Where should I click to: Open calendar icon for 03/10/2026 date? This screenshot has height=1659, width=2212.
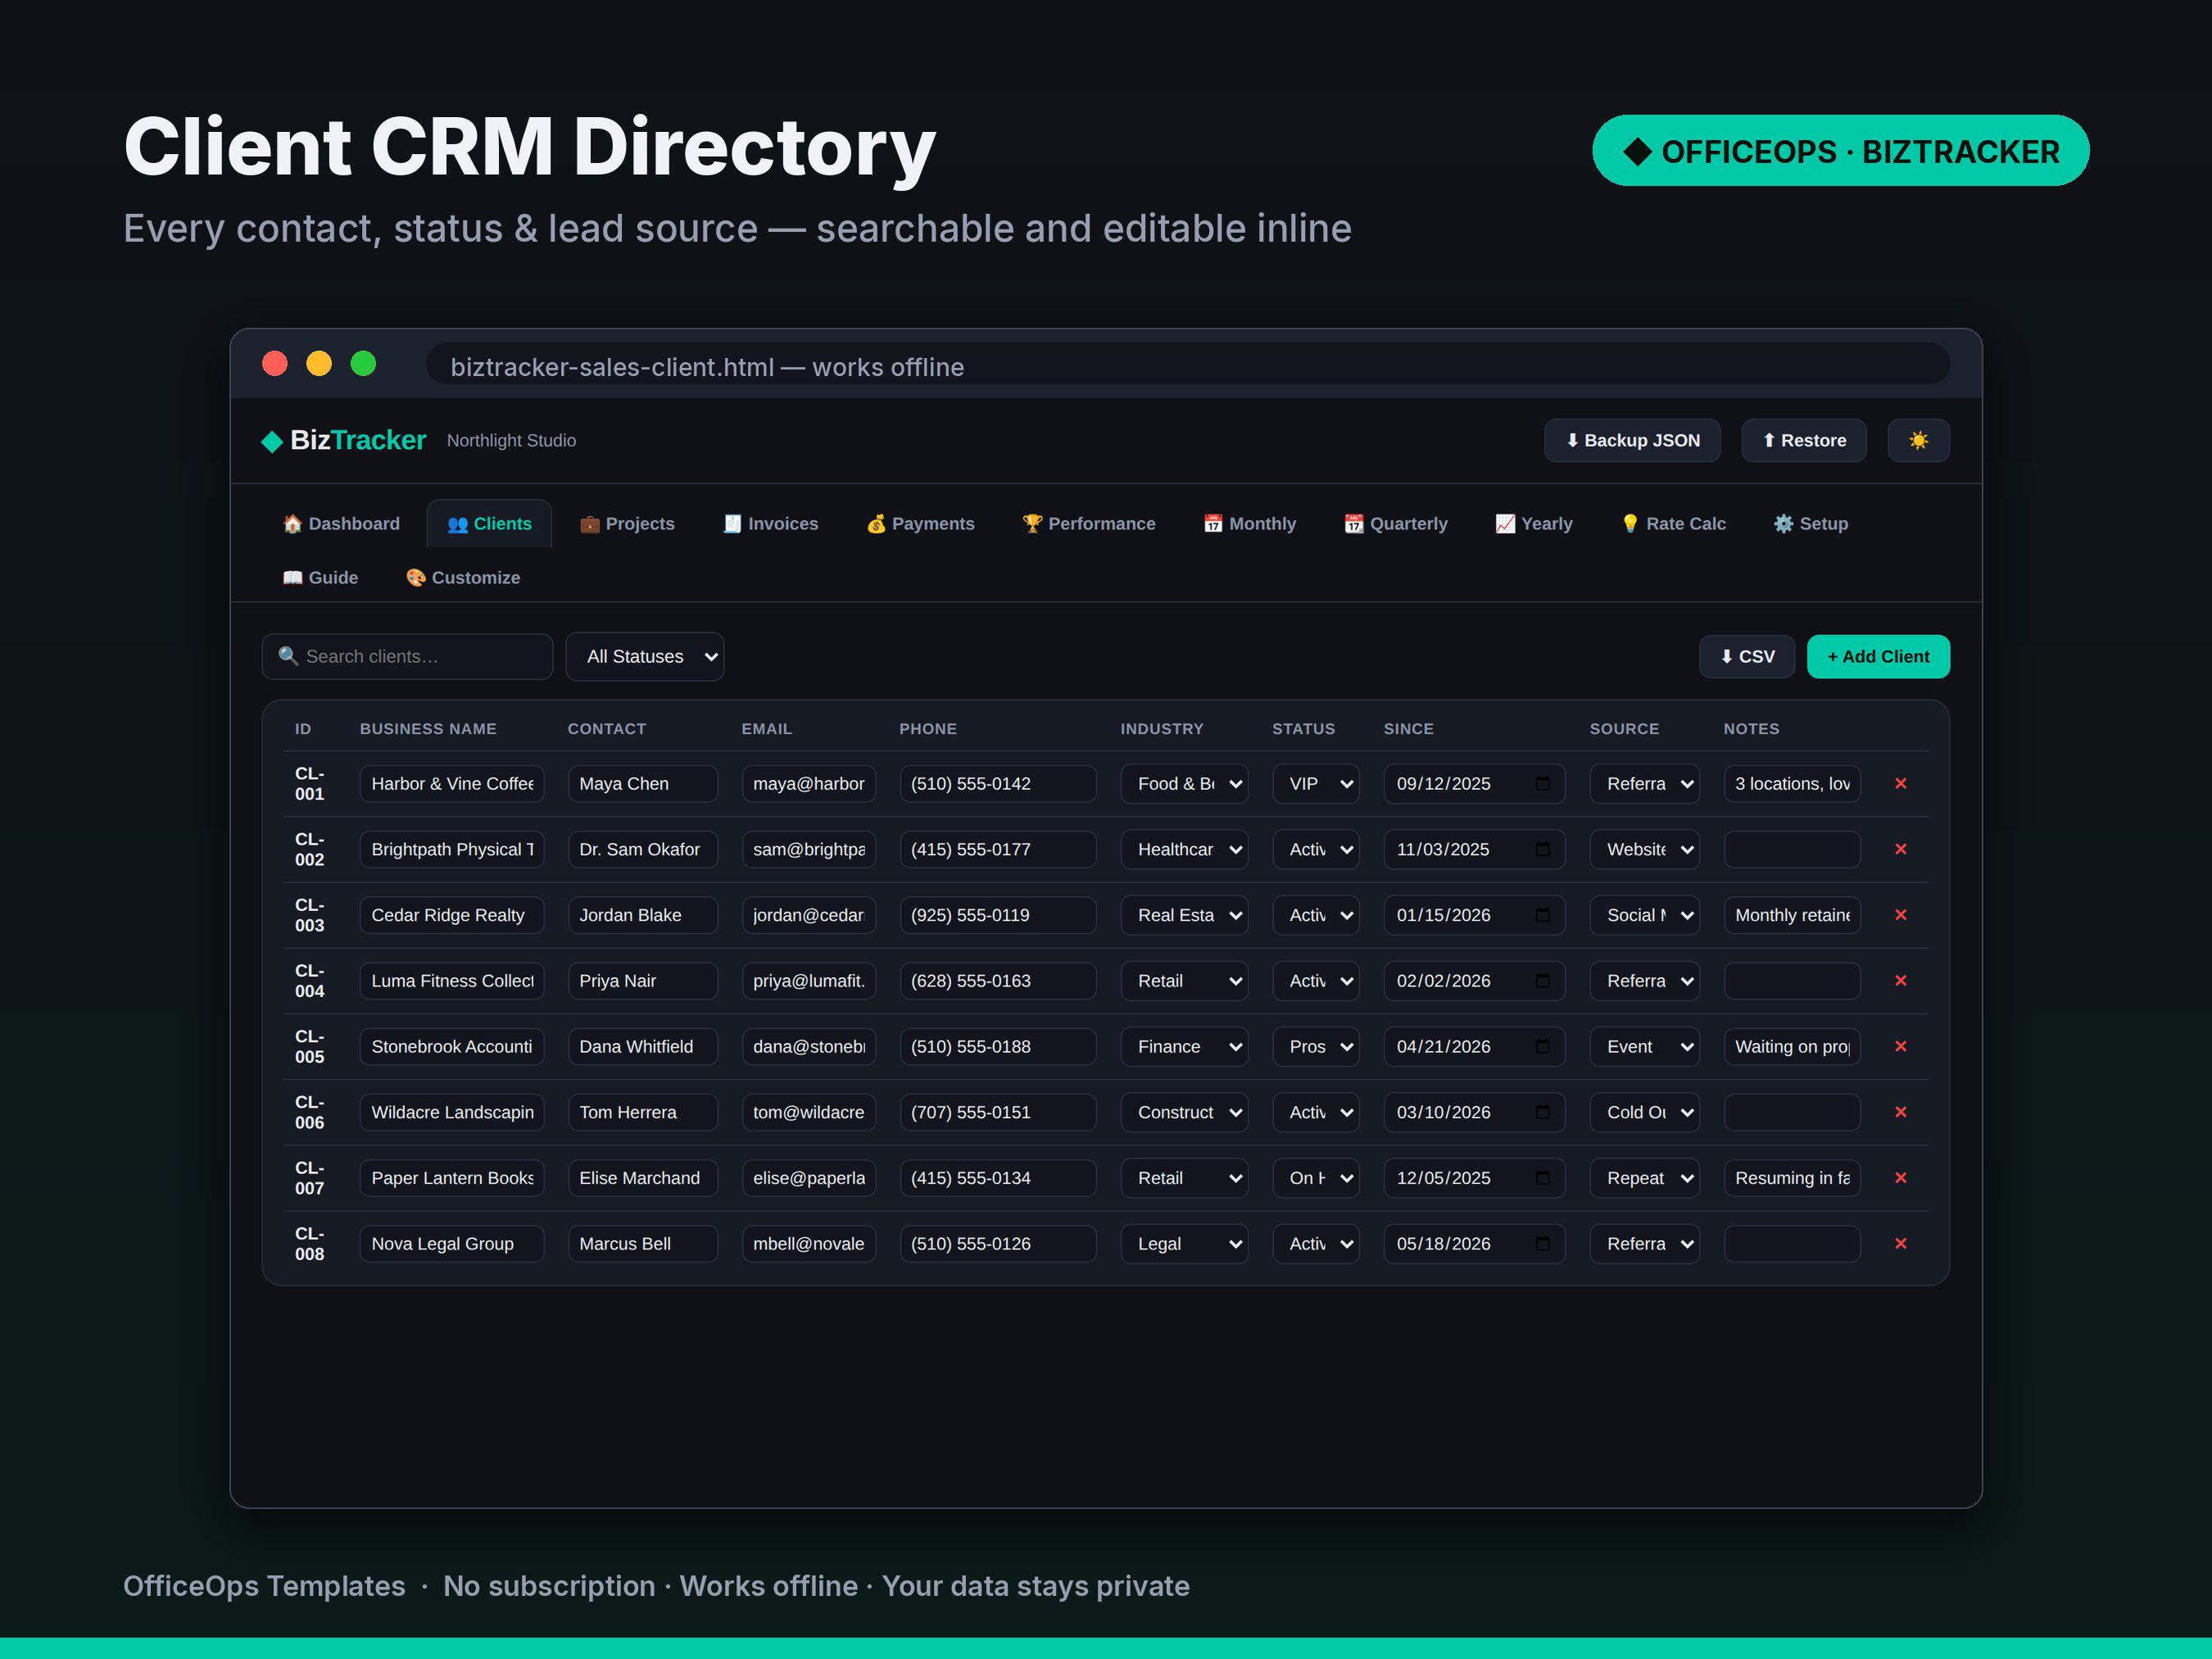pos(1542,1112)
